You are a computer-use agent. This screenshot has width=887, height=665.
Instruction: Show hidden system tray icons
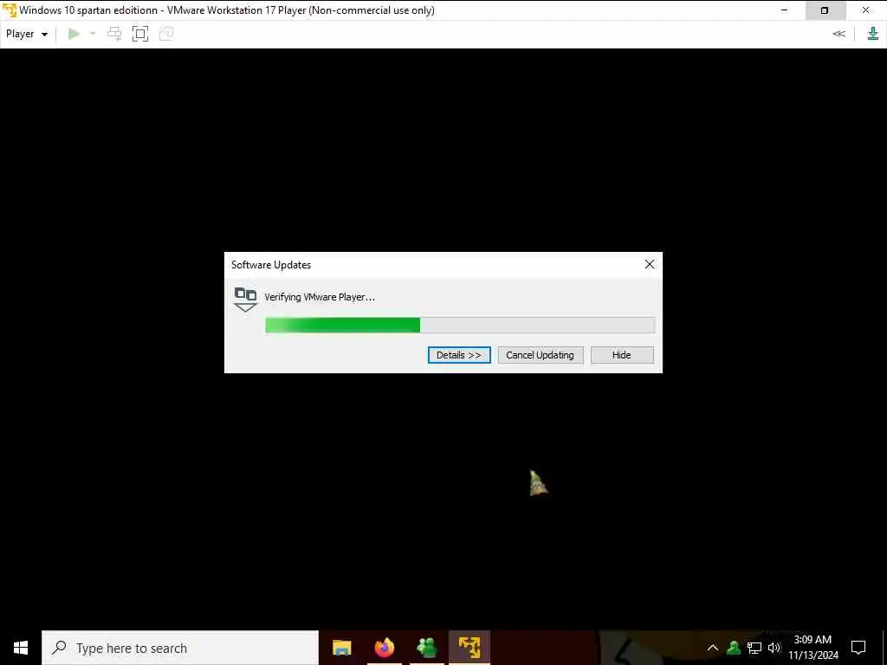pos(713,648)
